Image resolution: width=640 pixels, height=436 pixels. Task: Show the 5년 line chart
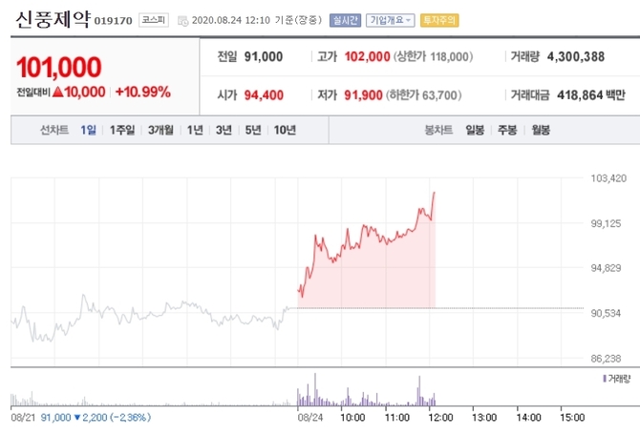click(252, 129)
